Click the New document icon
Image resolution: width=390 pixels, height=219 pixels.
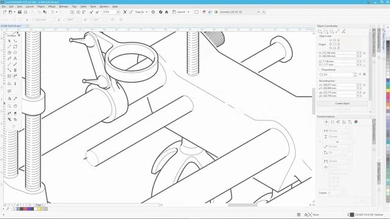pos(5,12)
